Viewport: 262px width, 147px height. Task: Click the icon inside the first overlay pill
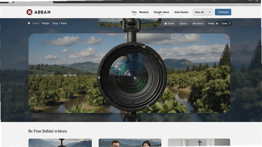(x=166, y=24)
